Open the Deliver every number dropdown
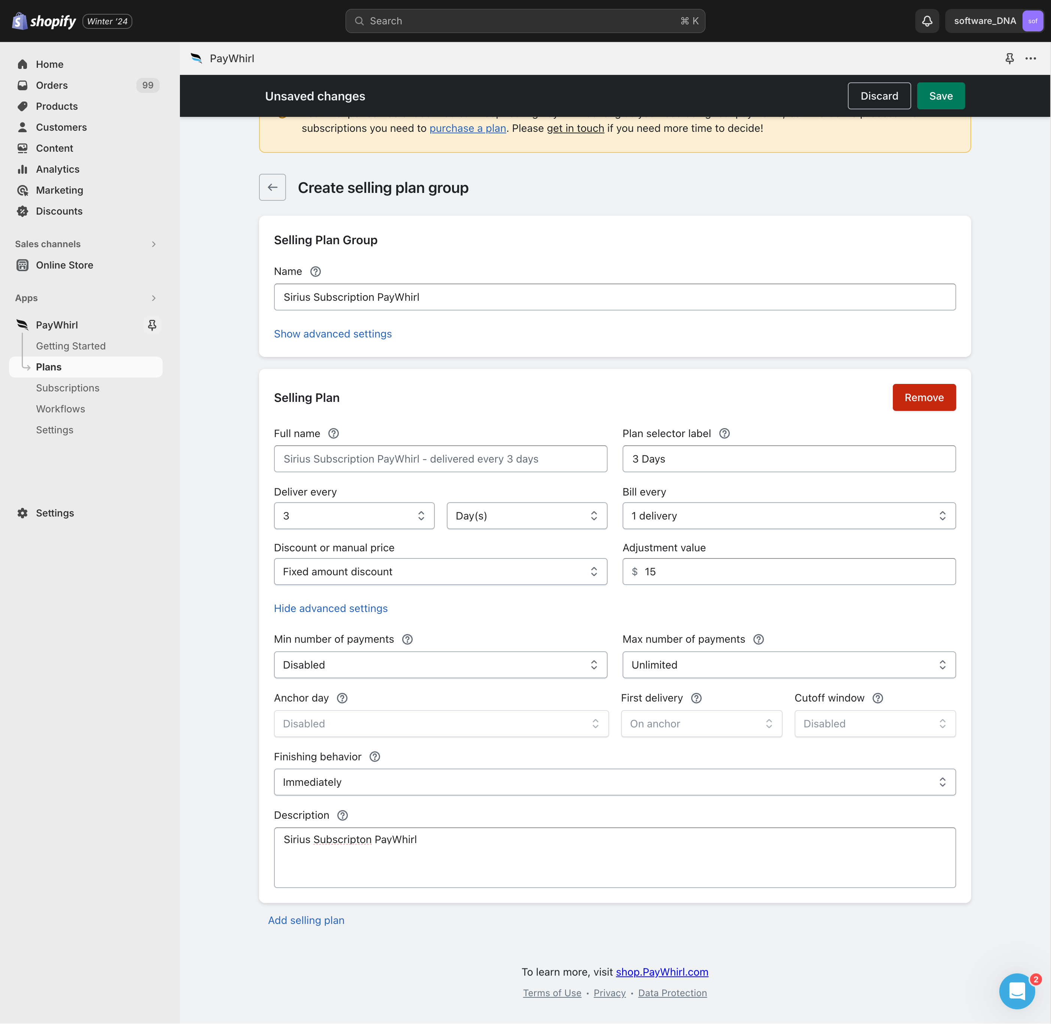The width and height of the screenshot is (1051, 1024). tap(354, 516)
